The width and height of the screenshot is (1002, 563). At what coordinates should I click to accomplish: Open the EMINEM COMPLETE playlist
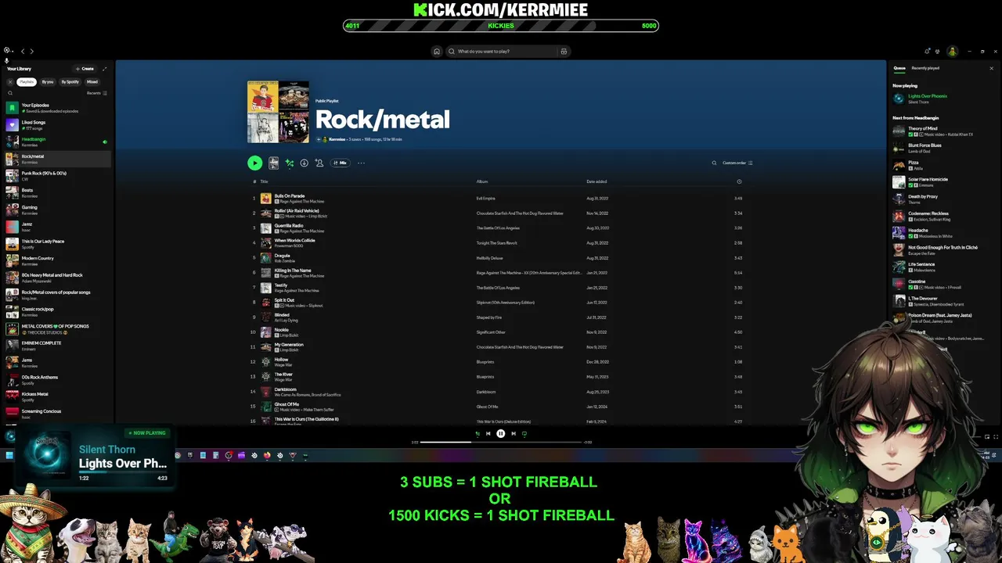click(56, 346)
